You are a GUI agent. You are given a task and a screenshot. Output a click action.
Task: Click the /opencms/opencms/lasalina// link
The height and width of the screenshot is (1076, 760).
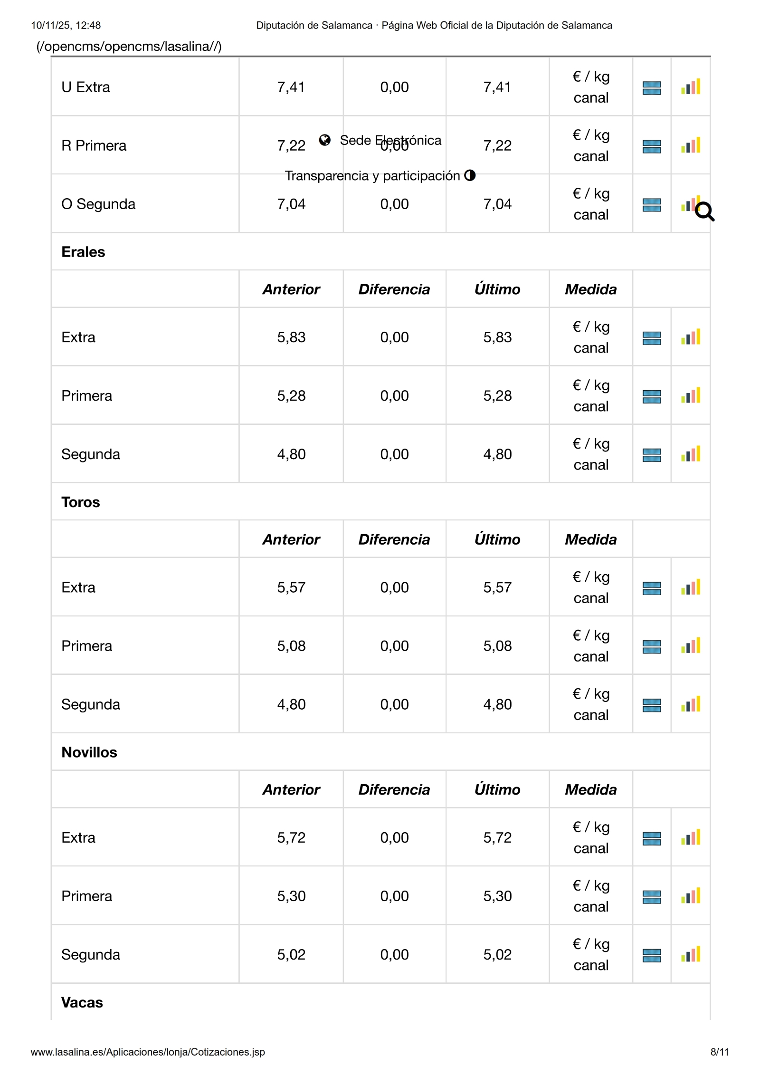(x=129, y=46)
